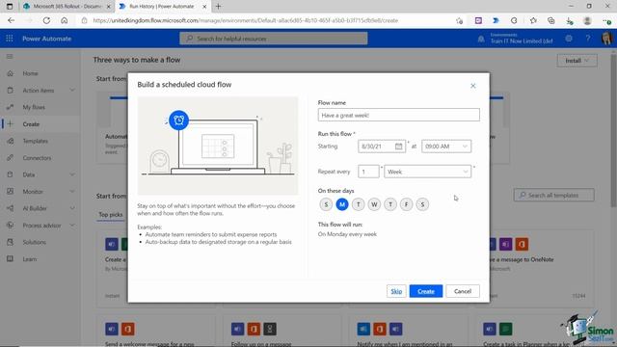617x347 pixels.
Task: Open the Environments picker icon
Action: (480, 39)
